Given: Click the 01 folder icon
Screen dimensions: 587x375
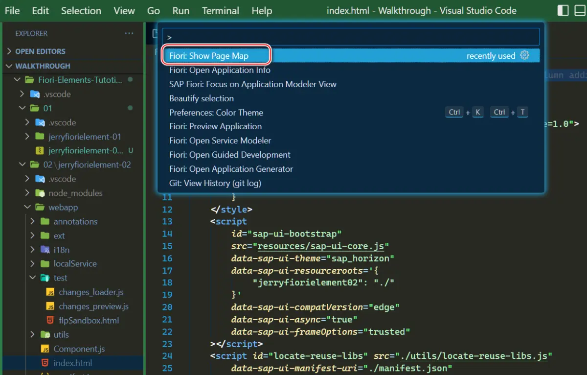Looking at the screenshot, I should (x=34, y=108).
